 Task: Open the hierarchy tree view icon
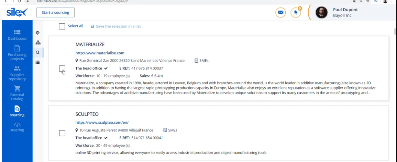point(38,43)
